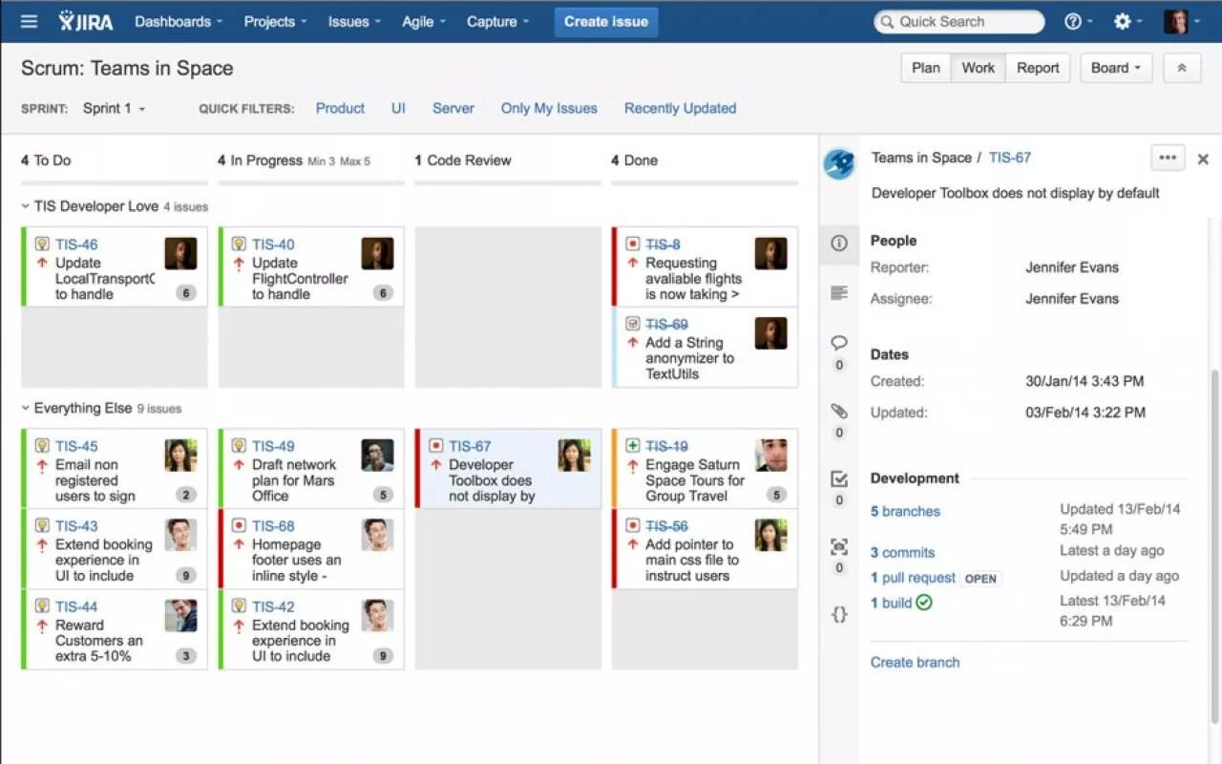Show description section icon in detail panel
1222x764 pixels.
839,292
